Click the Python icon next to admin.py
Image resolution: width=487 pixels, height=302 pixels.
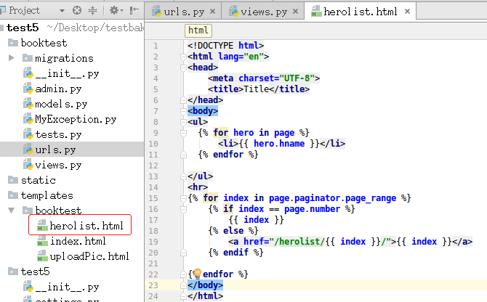coord(28,89)
